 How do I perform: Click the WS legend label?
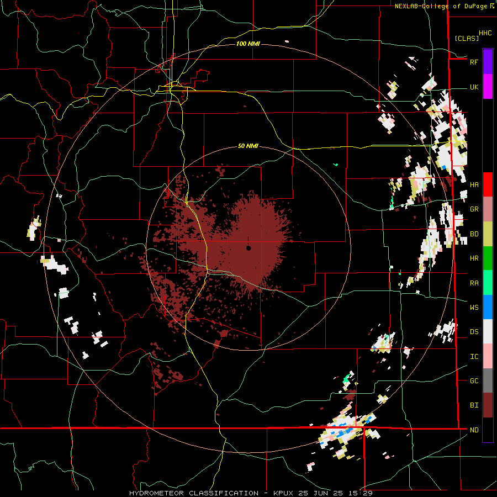[474, 308]
